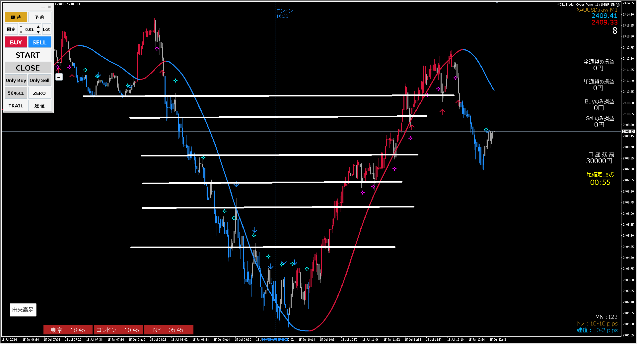Click the 00:55 candle countdown timer
The image size is (637, 344).
(x=600, y=183)
